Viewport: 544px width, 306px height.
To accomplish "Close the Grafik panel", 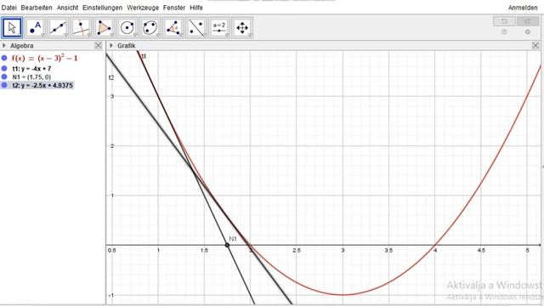I will [535, 45].
